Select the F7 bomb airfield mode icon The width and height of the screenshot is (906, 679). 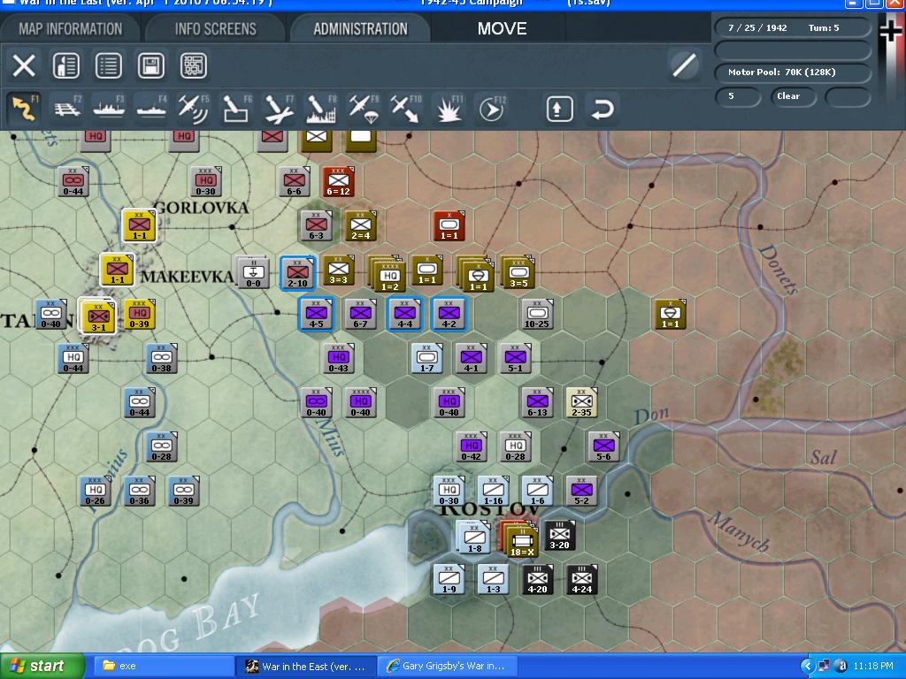279,109
